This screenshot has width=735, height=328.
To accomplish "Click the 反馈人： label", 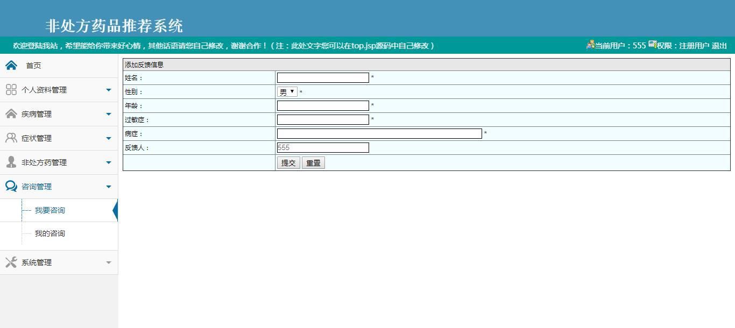I will [x=137, y=148].
